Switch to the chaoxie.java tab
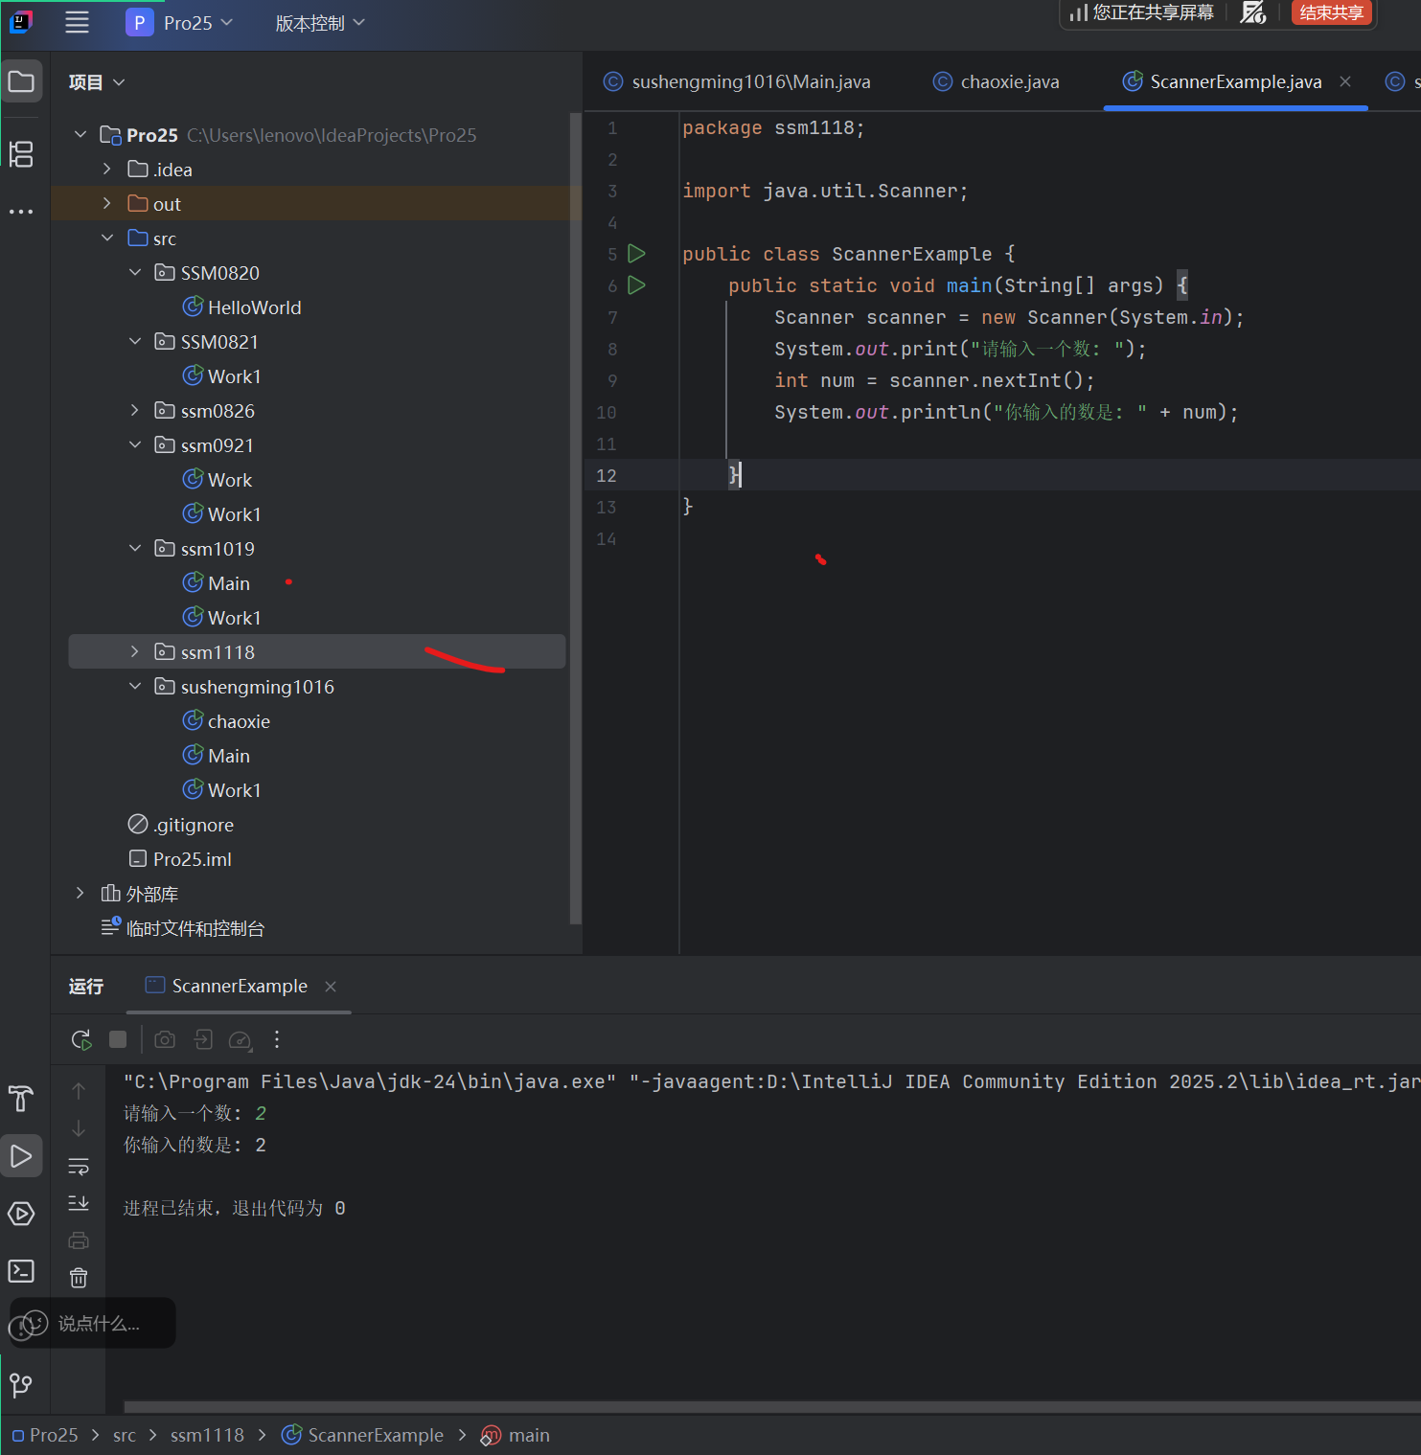Viewport: 1421px width, 1455px height. tap(997, 82)
